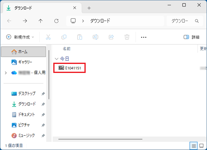Click the Forward navigation arrow
Image resolution: width=207 pixels, height=150 pixels.
(25, 21)
